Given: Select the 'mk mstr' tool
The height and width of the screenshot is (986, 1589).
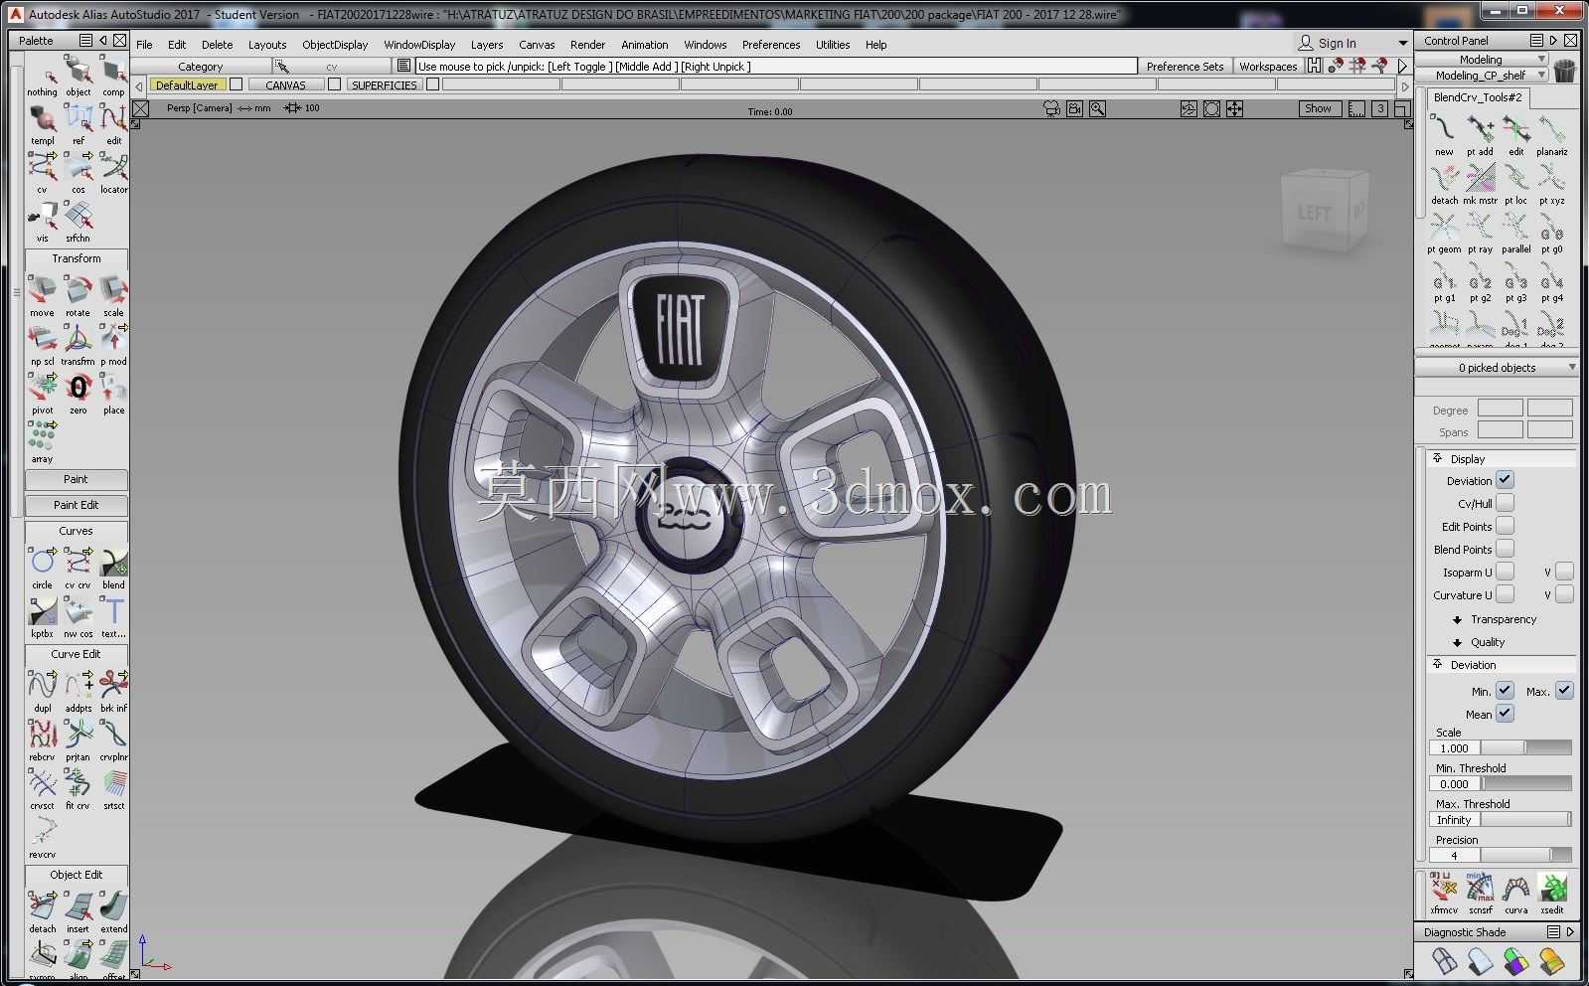Looking at the screenshot, I should click(x=1480, y=184).
